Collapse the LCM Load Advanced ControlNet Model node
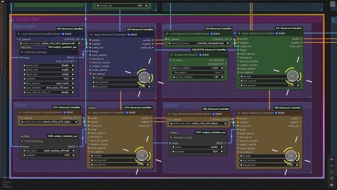337x190 pixels. [167, 34]
